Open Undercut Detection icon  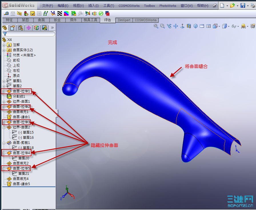[80, 13]
